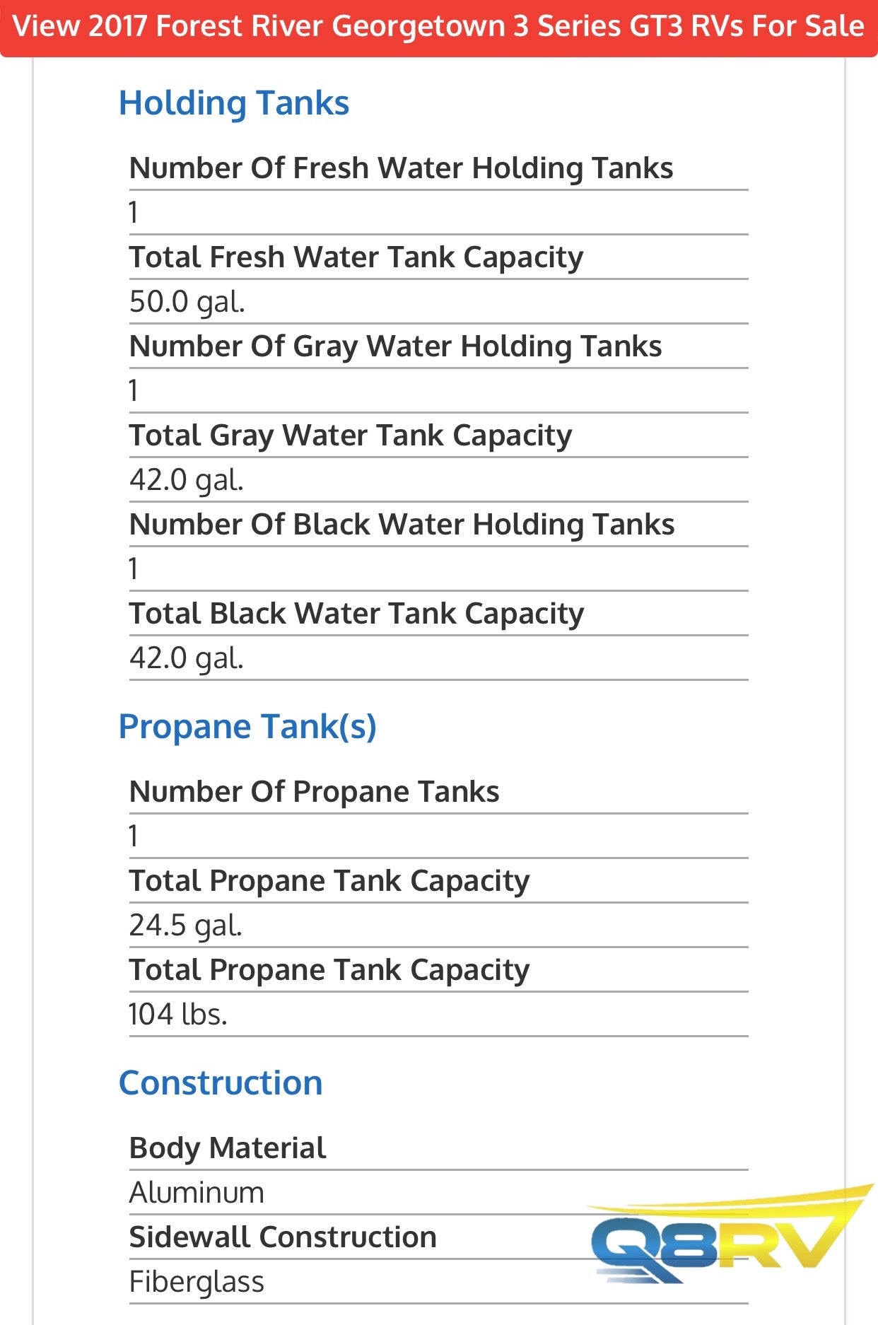This screenshot has height=1325, width=878.
Task: Select the Fiberglass sidewall value
Action: pos(197,1282)
